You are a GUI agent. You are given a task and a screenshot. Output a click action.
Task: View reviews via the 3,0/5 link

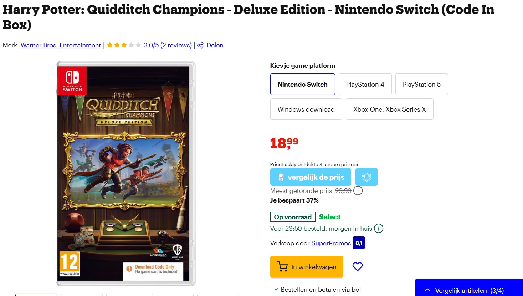pos(168,45)
